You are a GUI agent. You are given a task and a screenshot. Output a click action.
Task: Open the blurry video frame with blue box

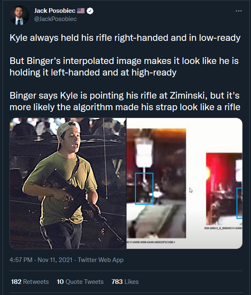156,184
